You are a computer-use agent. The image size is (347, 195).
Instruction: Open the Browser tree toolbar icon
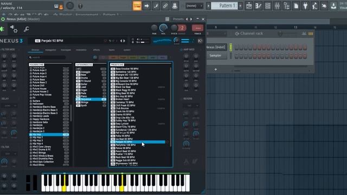286,6
